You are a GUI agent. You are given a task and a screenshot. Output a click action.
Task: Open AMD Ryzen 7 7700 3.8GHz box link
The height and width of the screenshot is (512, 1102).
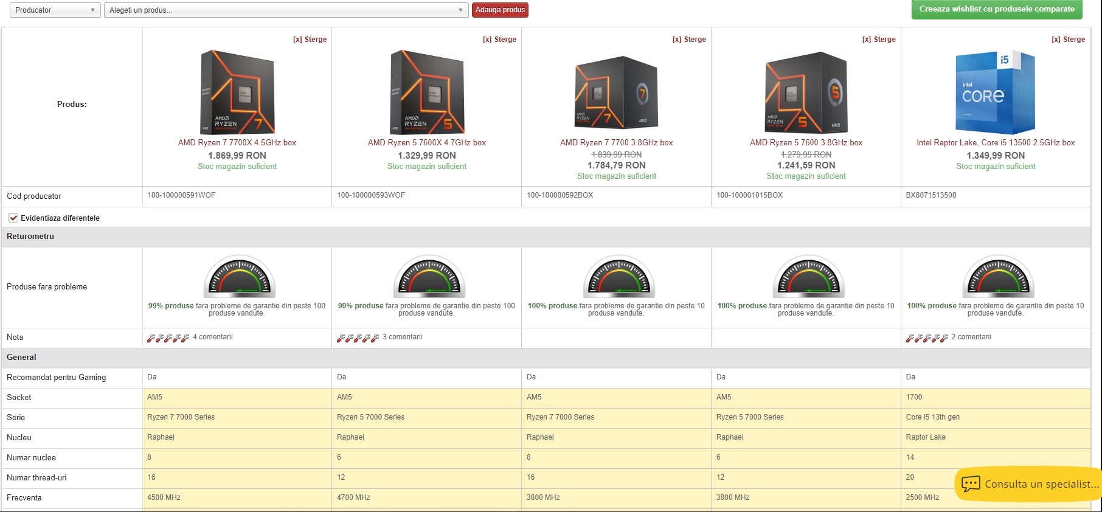tap(617, 143)
